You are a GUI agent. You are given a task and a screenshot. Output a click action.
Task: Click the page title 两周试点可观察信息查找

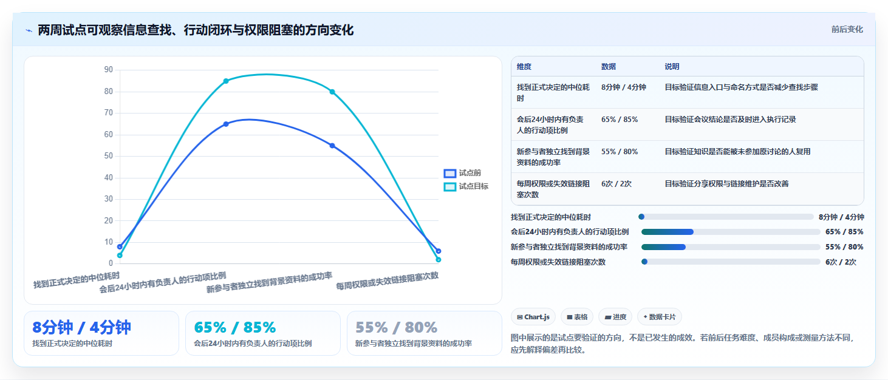(196, 30)
